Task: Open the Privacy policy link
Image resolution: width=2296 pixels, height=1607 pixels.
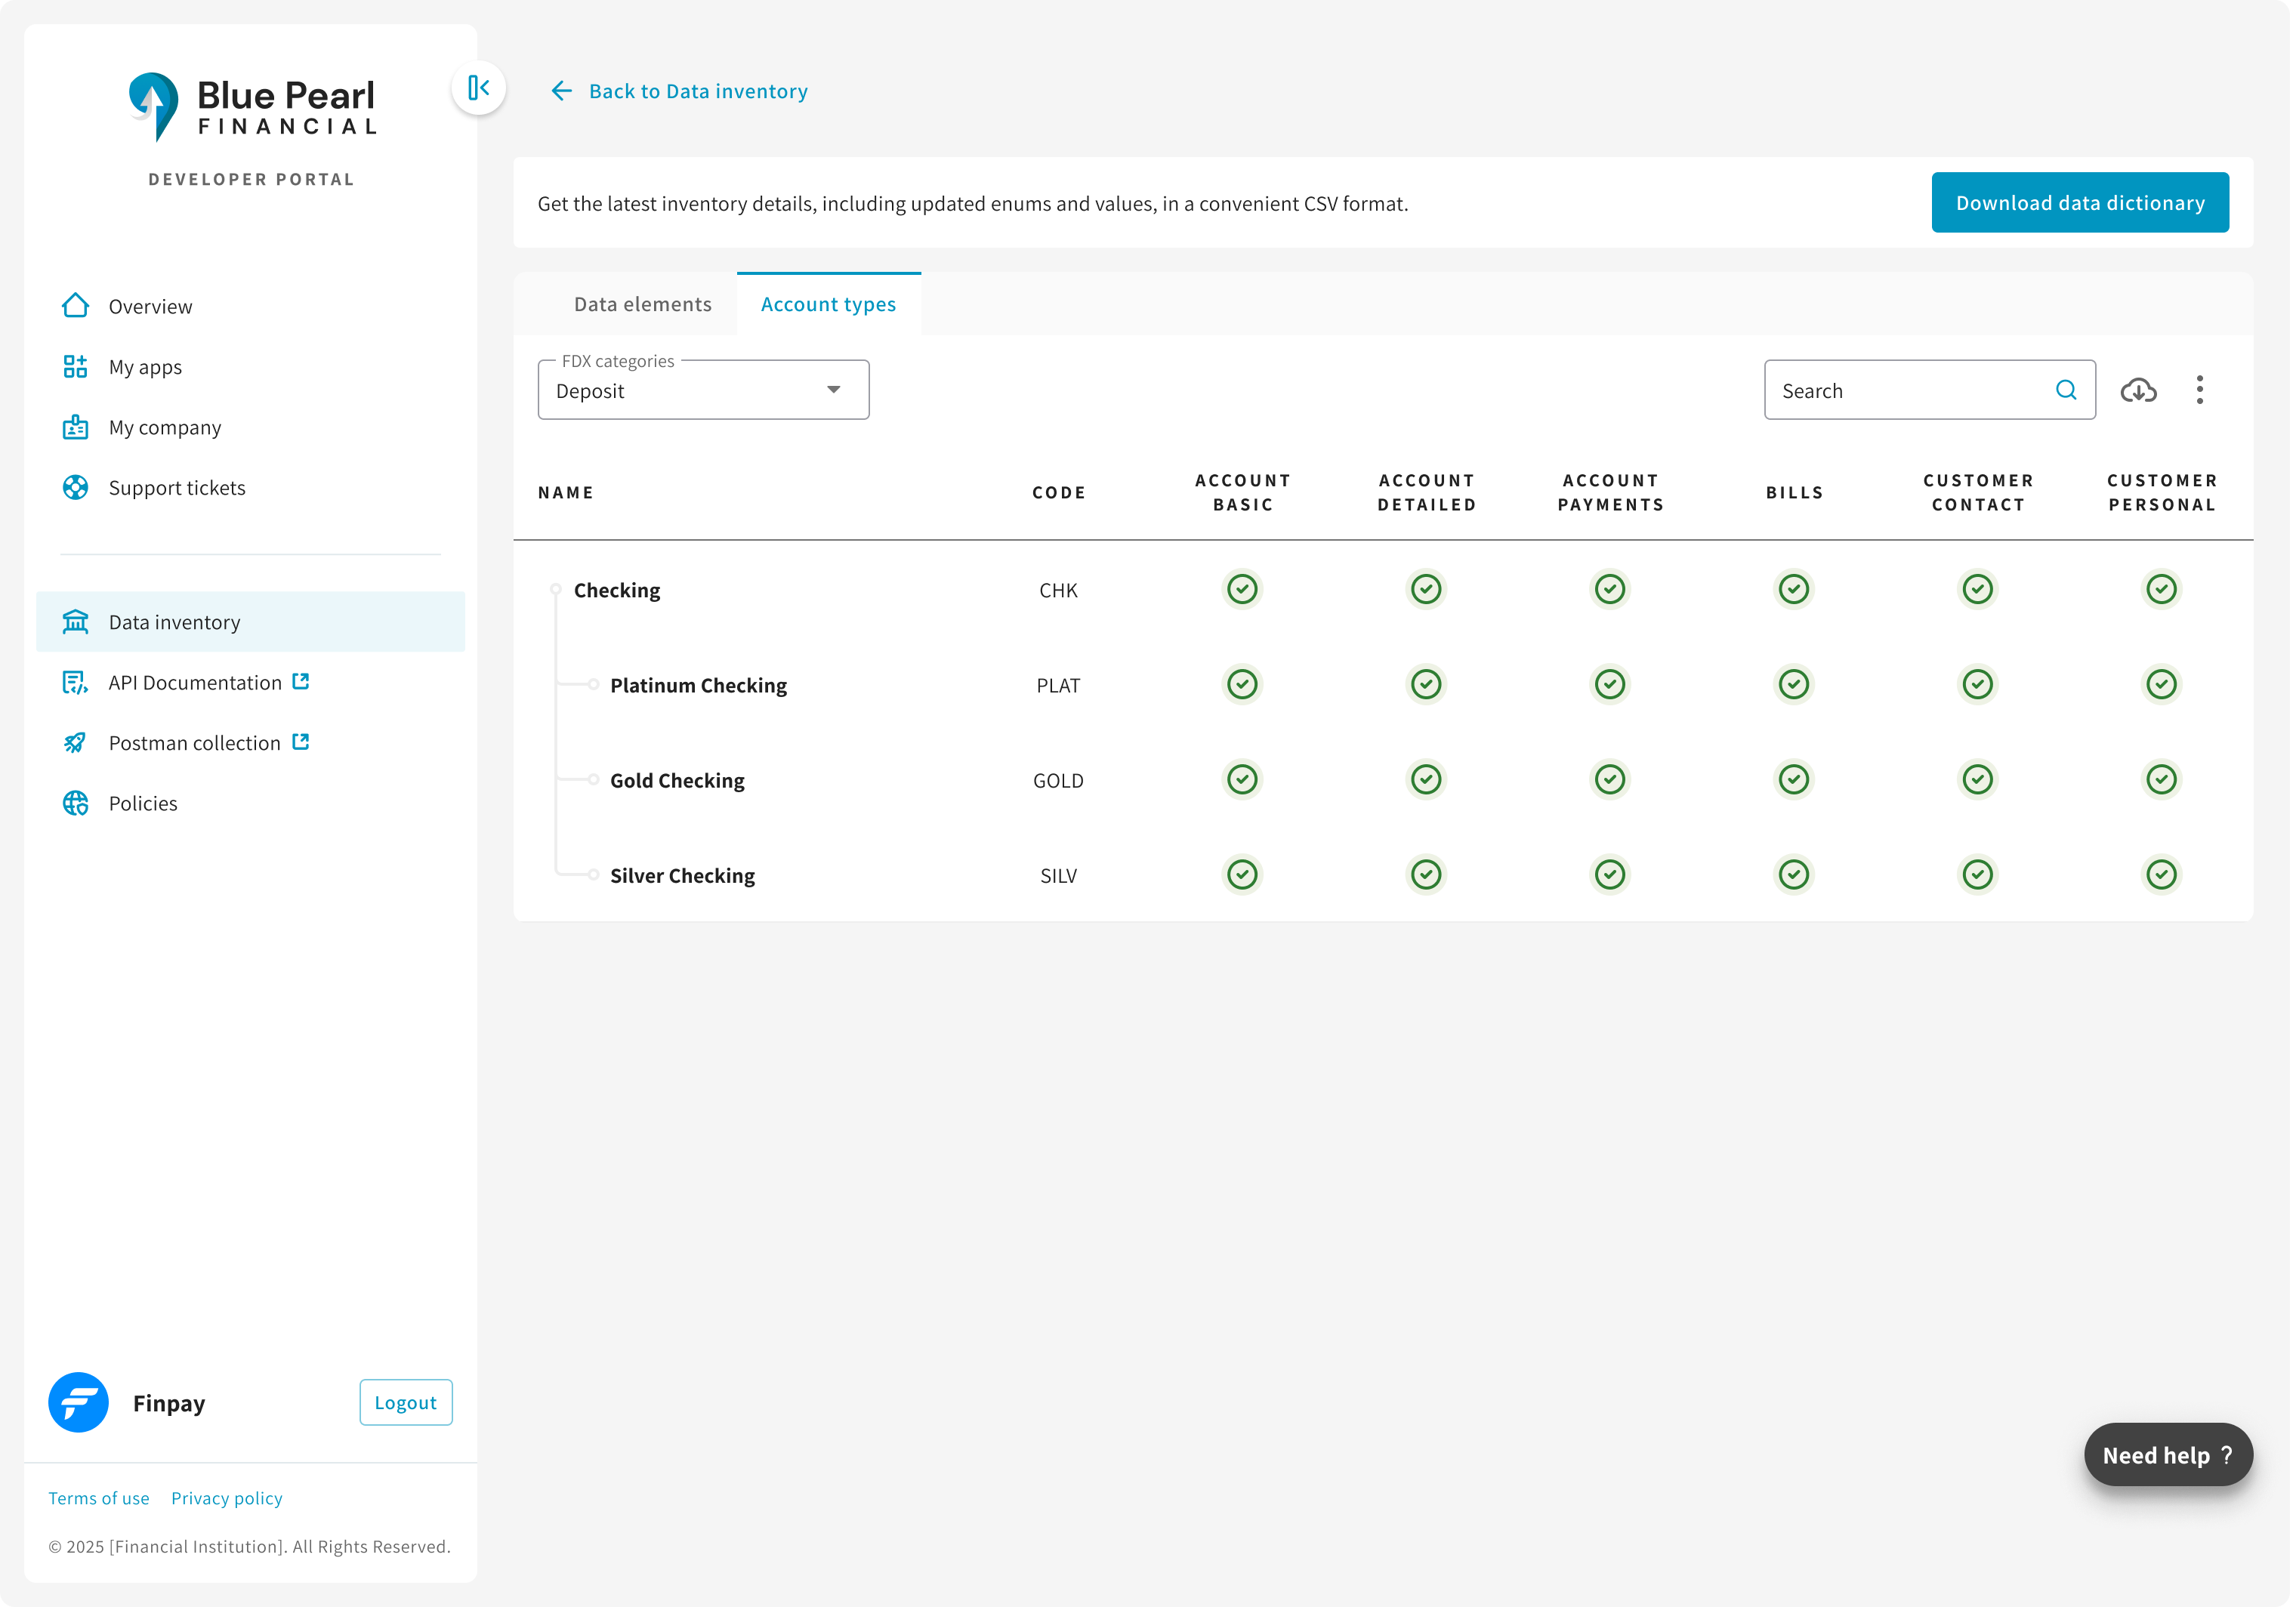Action: click(227, 1498)
